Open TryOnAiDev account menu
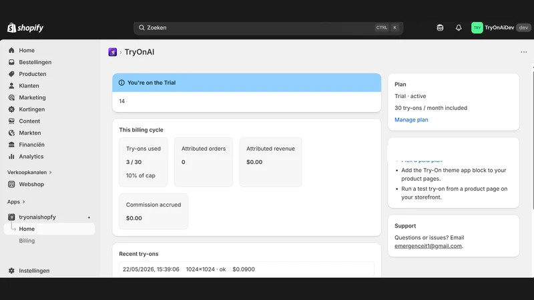The height and width of the screenshot is (300, 534). (501, 28)
